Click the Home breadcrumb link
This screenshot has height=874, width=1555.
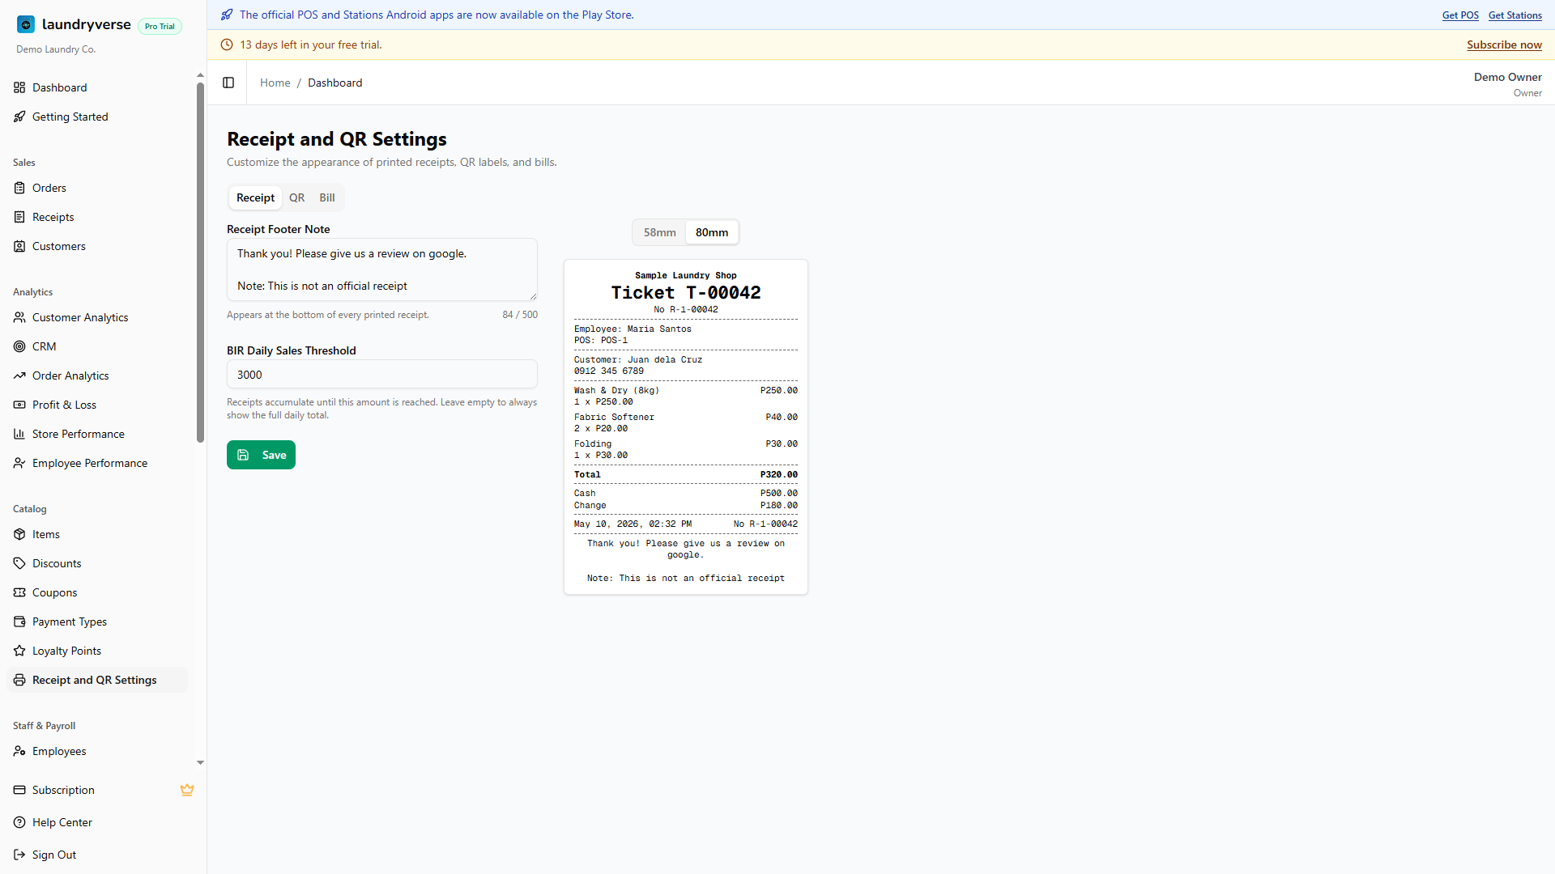pyautogui.click(x=275, y=83)
